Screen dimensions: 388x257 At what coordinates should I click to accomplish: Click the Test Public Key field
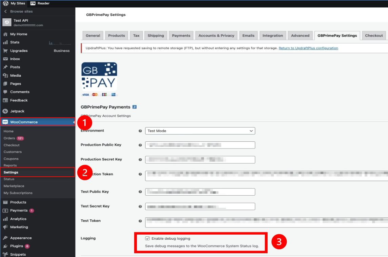point(200,192)
